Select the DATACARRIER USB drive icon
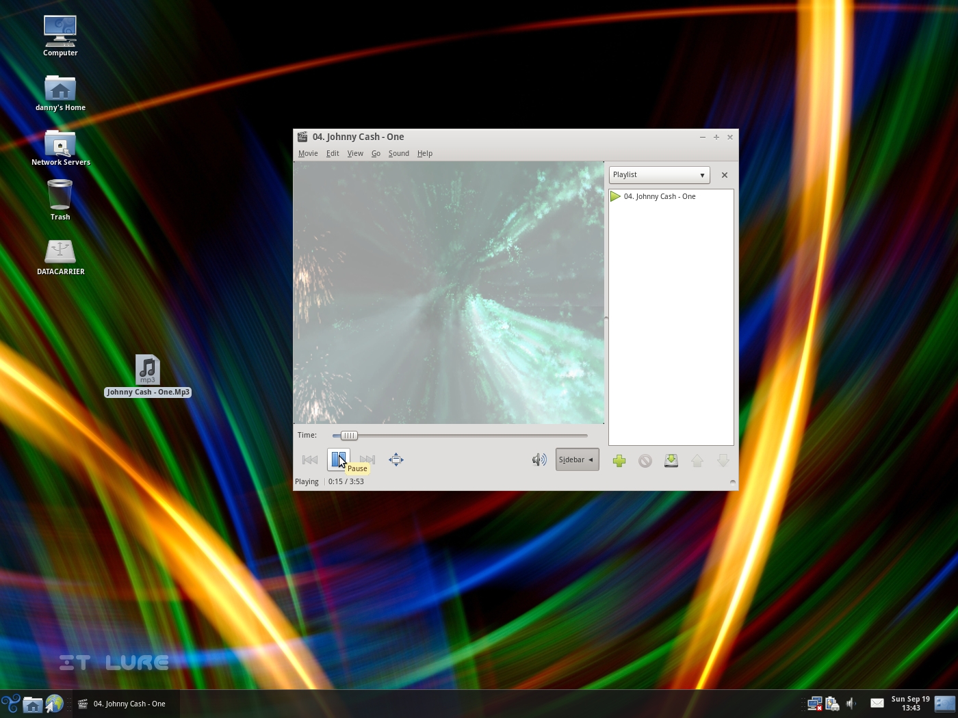The width and height of the screenshot is (958, 718). click(x=60, y=256)
